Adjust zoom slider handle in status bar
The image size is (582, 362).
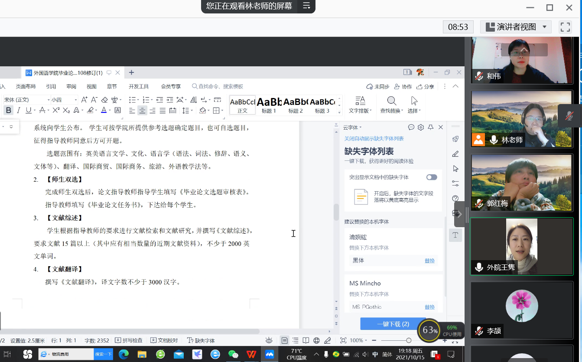tap(408, 340)
